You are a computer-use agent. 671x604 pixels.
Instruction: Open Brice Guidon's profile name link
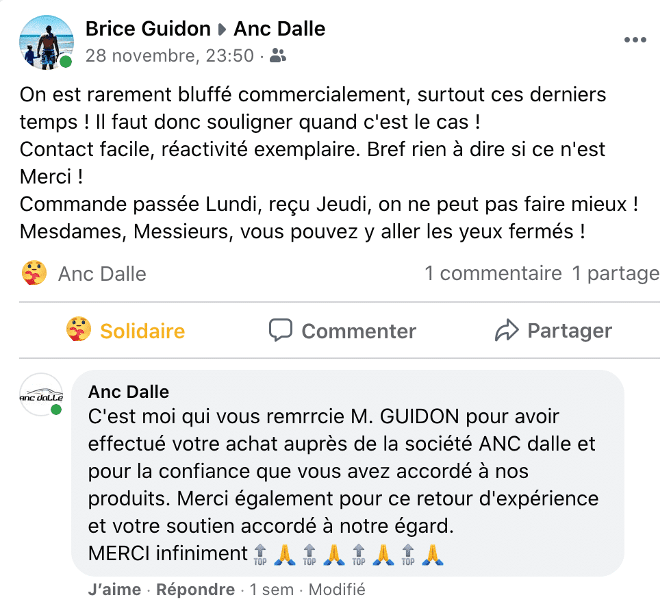(148, 29)
